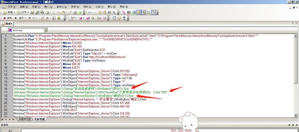Expand the 运行 dropdown arrow
This screenshot has height=132, width=299.
pyautogui.click(x=25, y=18)
